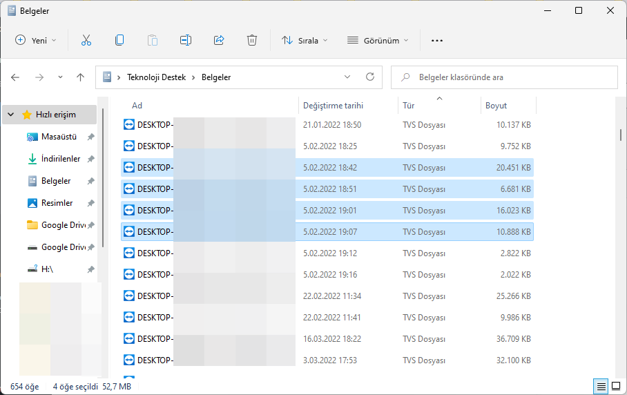Open the Yeni dropdown menu

click(36, 40)
